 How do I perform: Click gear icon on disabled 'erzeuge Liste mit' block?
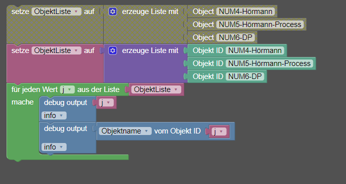click(113, 11)
